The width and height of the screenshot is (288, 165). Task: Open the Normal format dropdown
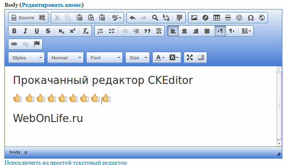pyautogui.click(x=65, y=58)
